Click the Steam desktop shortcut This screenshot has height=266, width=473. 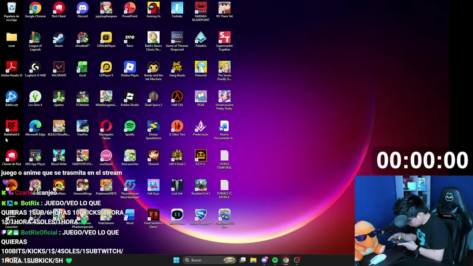point(59,40)
